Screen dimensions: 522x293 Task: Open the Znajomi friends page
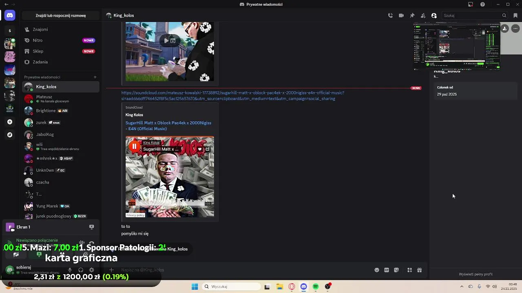click(61, 29)
